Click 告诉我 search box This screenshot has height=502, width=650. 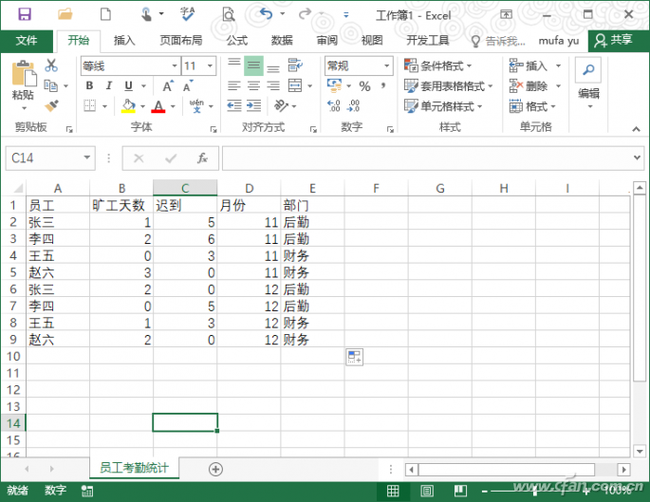(499, 41)
